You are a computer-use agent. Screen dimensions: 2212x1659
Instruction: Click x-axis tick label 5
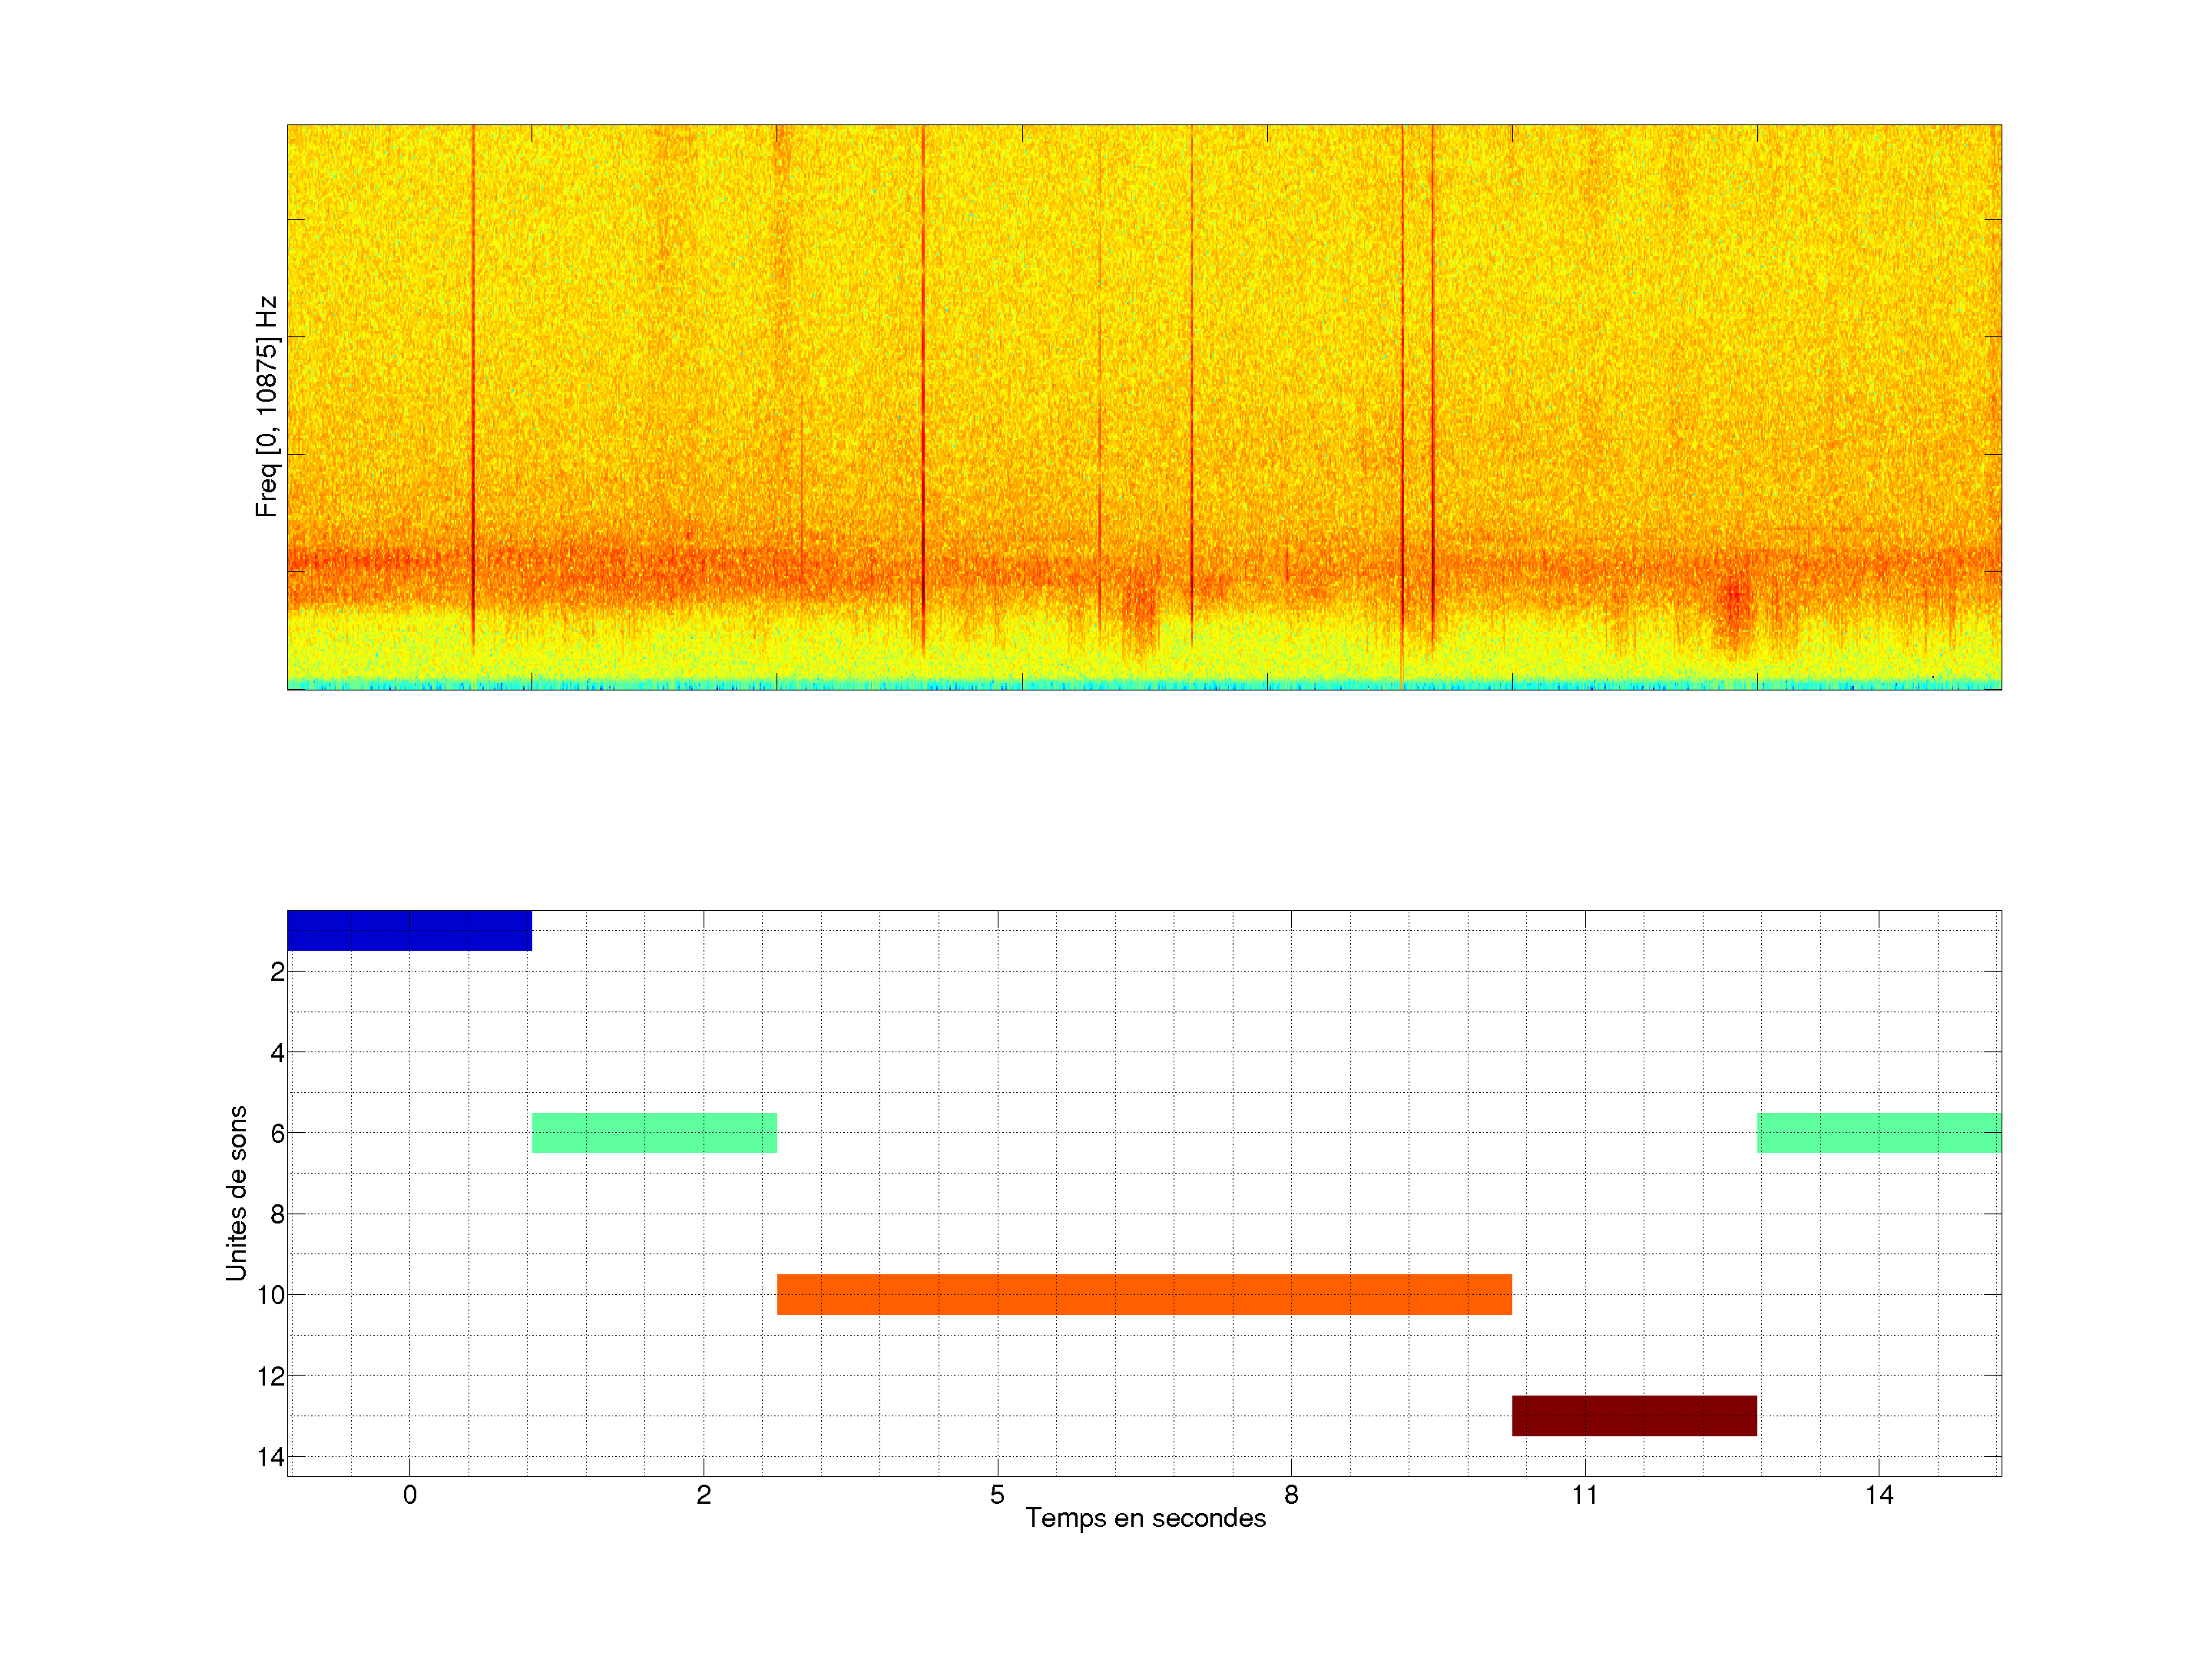pos(997,1495)
